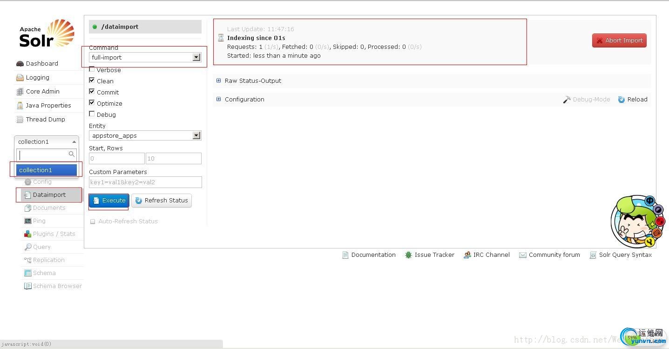Click the Custom Parameters input field
This screenshot has width=669, height=349.
145,182
